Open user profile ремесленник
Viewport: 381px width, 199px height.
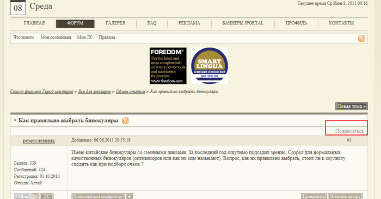(x=39, y=140)
